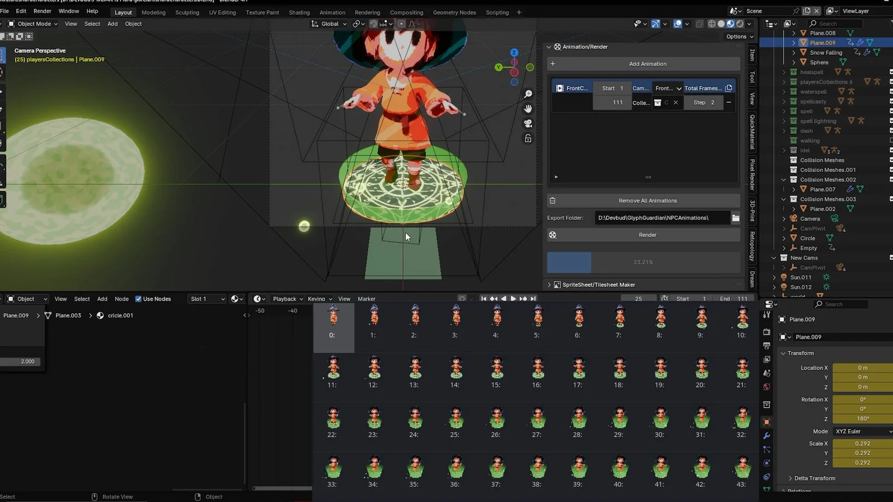The image size is (893, 502).
Task: Collapse the Animation/Render panel
Action: (549, 47)
